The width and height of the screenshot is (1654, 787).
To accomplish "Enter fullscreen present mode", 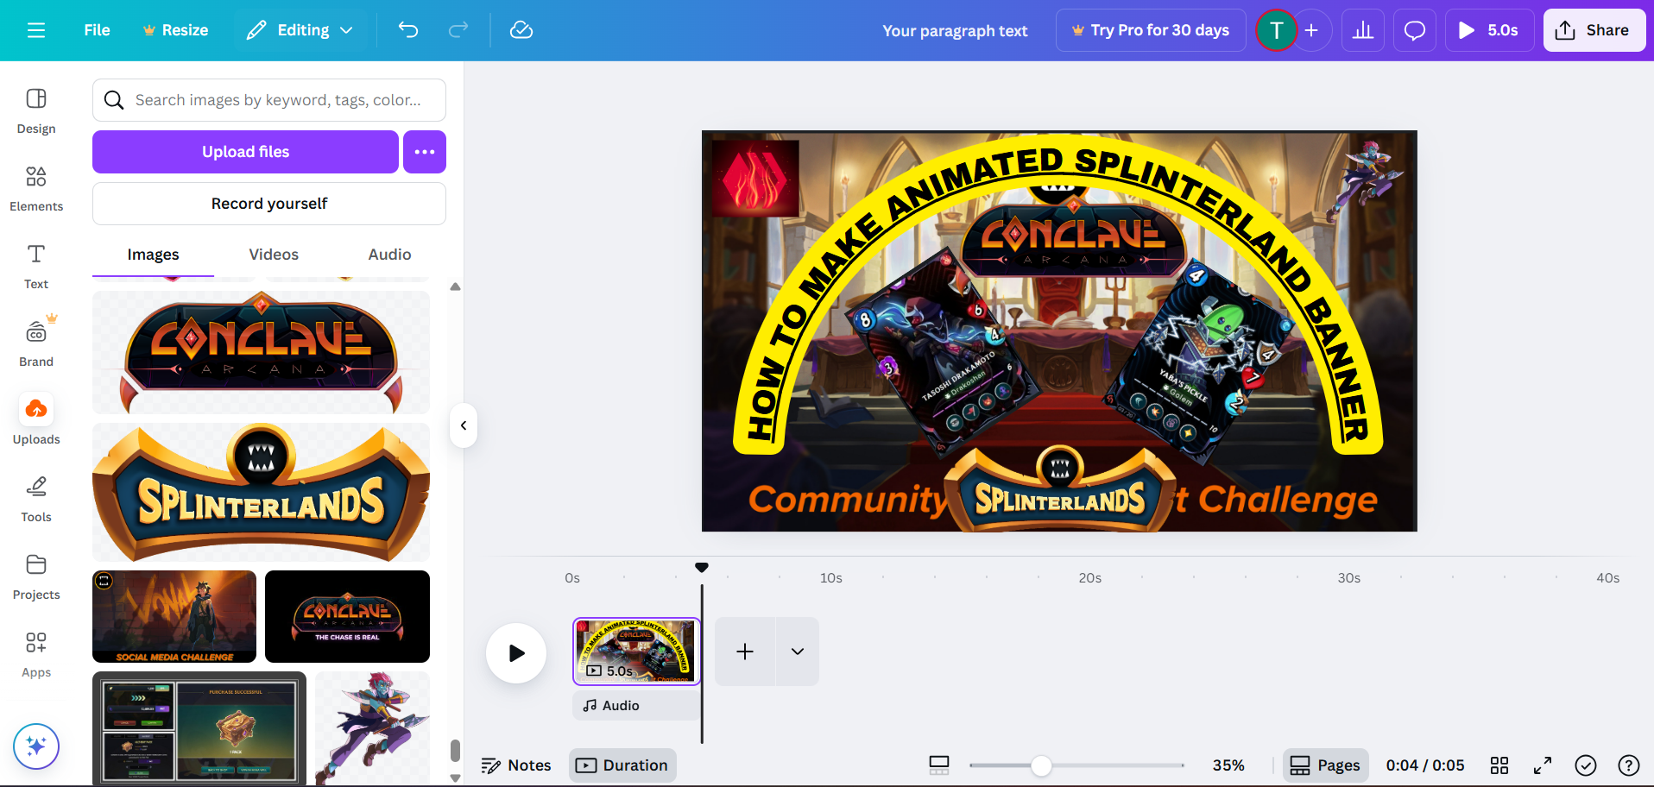I will (x=1543, y=765).
